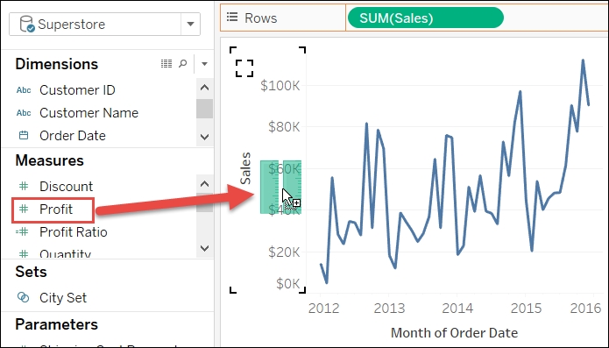Click the Sales axis title
Viewport: 609px width, 348px height.
245,168
